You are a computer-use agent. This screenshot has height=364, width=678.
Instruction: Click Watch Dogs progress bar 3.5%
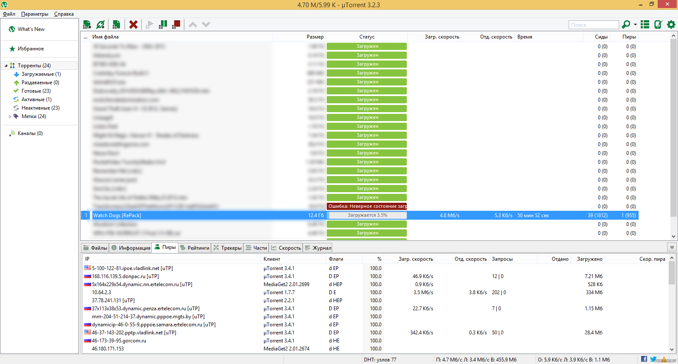pyautogui.click(x=367, y=215)
